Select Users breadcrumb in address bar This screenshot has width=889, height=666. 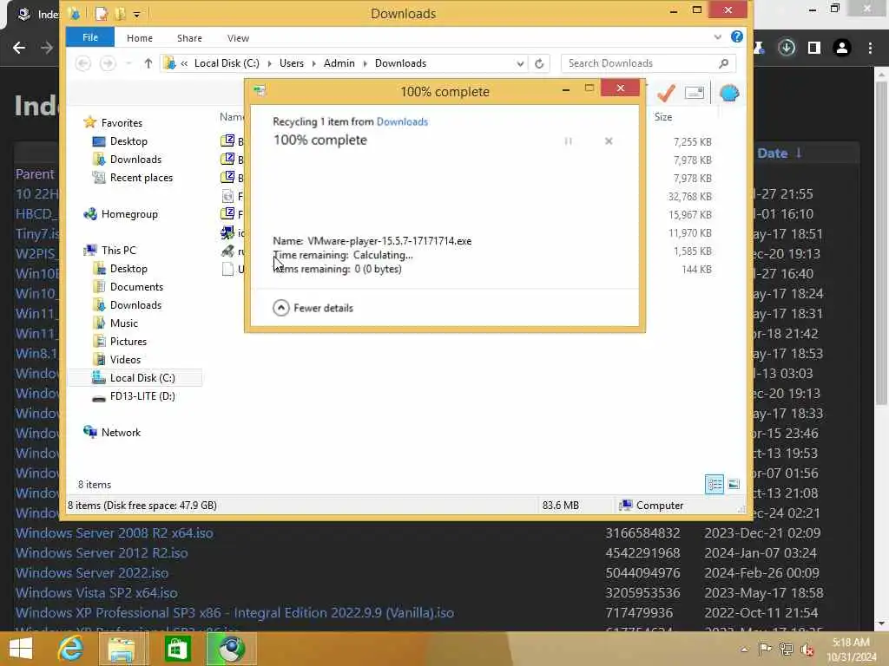pyautogui.click(x=292, y=63)
